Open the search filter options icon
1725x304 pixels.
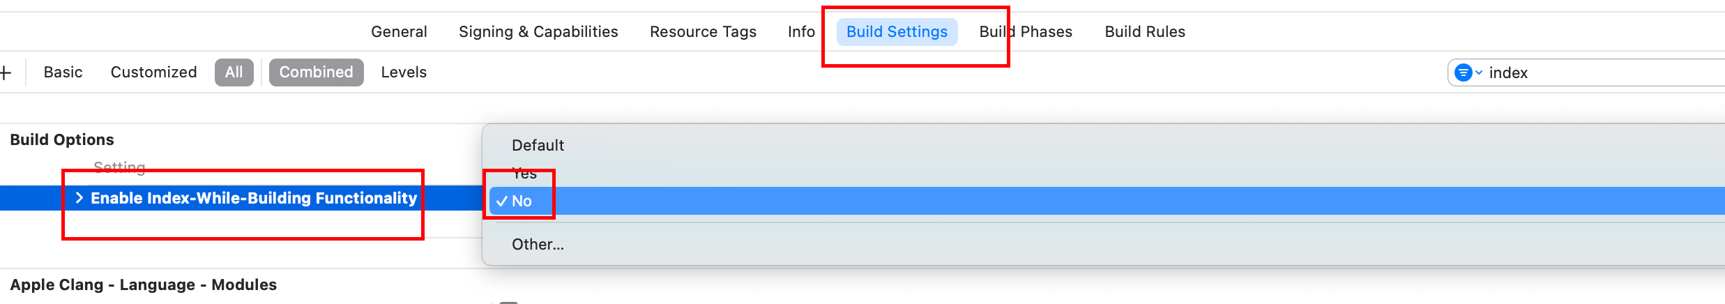1467,73
